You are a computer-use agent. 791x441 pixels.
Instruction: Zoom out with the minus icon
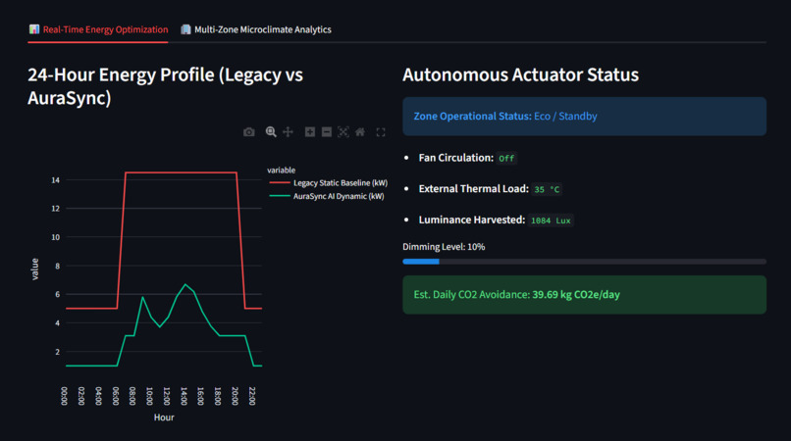(327, 132)
